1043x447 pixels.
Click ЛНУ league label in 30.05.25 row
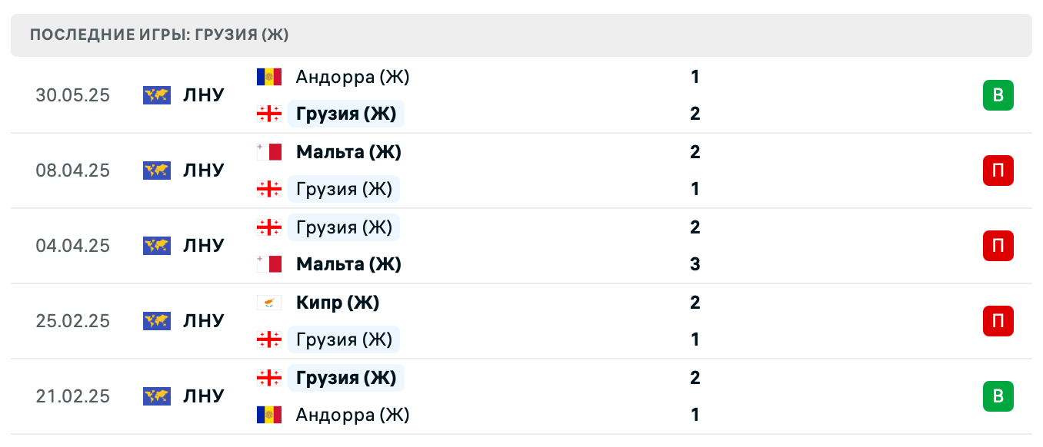pos(204,95)
